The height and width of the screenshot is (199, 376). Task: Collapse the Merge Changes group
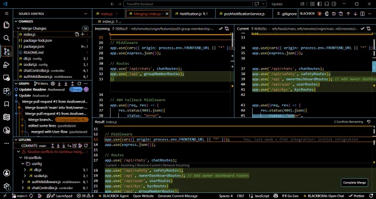click(x=18, y=29)
